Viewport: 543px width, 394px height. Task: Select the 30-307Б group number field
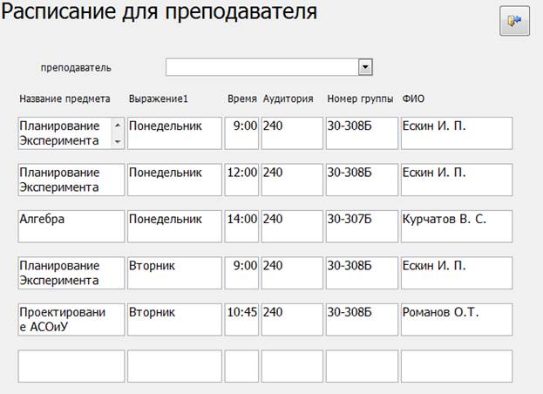(x=361, y=226)
